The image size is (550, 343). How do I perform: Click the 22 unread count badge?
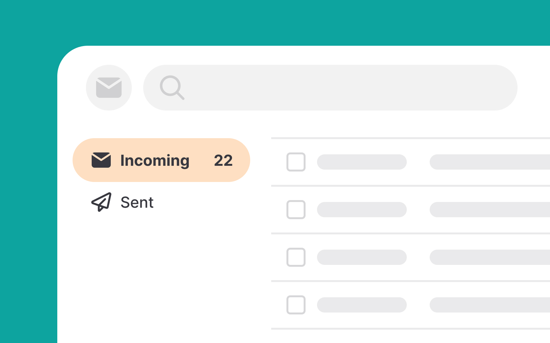click(x=223, y=160)
